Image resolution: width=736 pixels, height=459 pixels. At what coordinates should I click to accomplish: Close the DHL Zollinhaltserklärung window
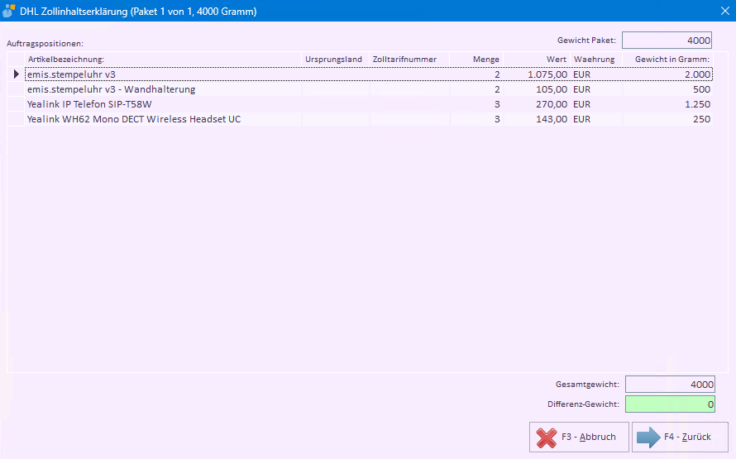point(725,11)
